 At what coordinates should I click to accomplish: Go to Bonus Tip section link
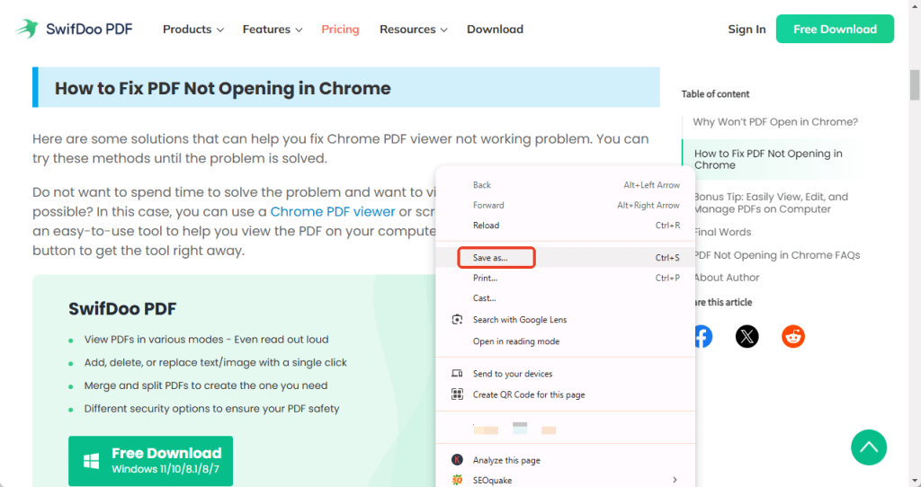coord(771,203)
